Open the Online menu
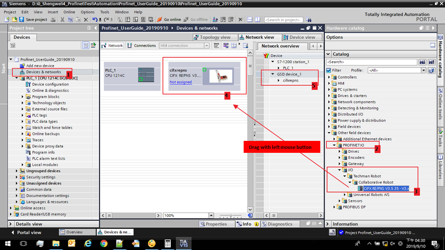This screenshot has width=445, height=250. click(x=69, y=12)
